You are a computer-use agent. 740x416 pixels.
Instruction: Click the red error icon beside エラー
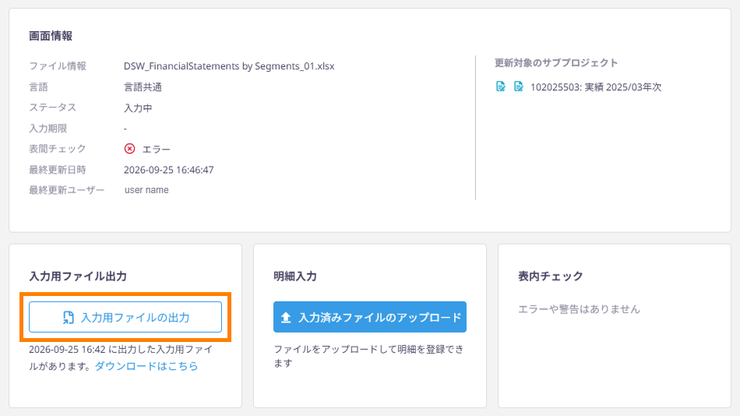(129, 149)
